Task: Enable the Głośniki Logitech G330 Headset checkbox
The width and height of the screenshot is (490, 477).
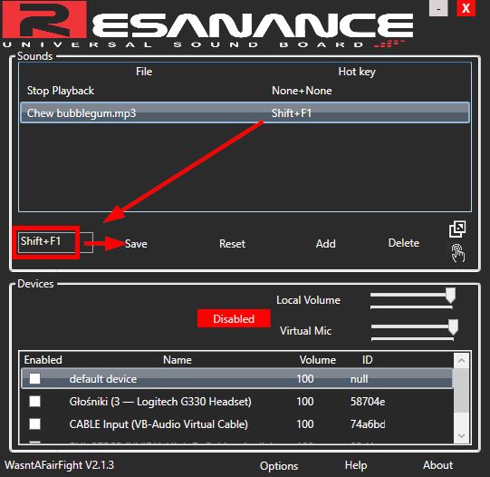Action: [34, 401]
